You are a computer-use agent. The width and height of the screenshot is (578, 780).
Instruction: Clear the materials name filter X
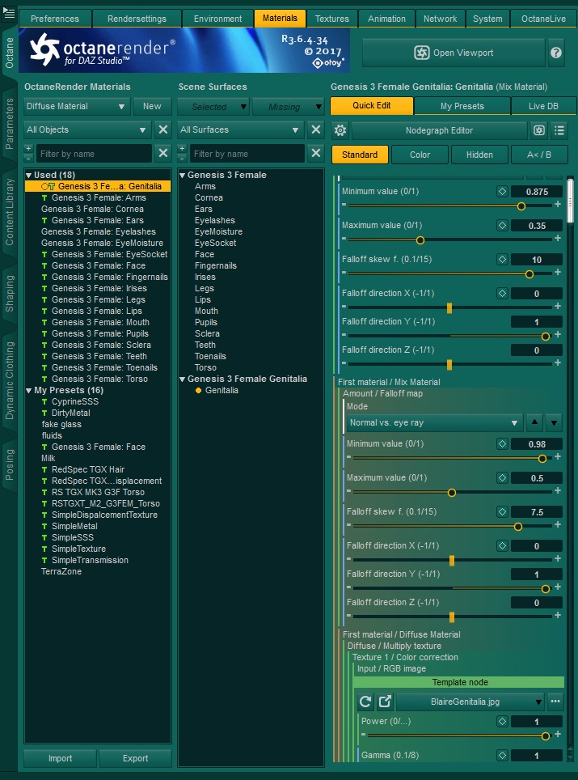tap(163, 153)
